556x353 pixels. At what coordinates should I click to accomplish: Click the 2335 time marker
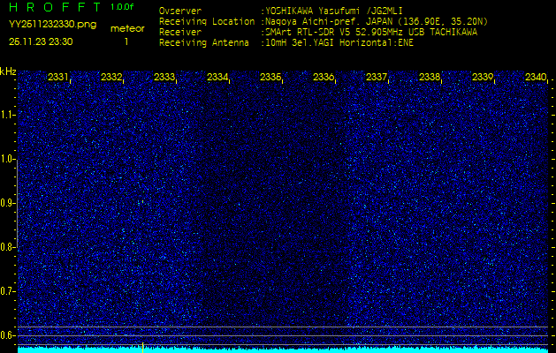[270, 78]
